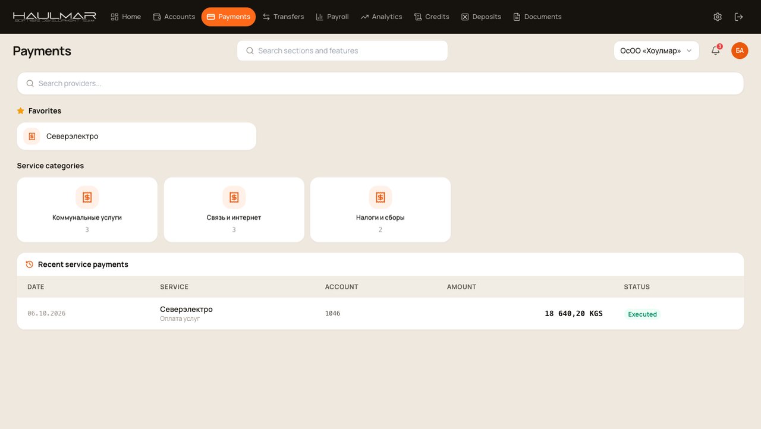
Task: Click the recent payments history clock icon
Action: [30, 264]
